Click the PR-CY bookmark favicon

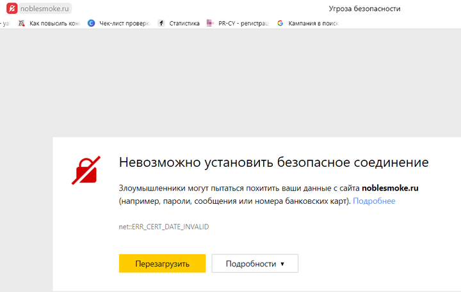click(x=210, y=23)
